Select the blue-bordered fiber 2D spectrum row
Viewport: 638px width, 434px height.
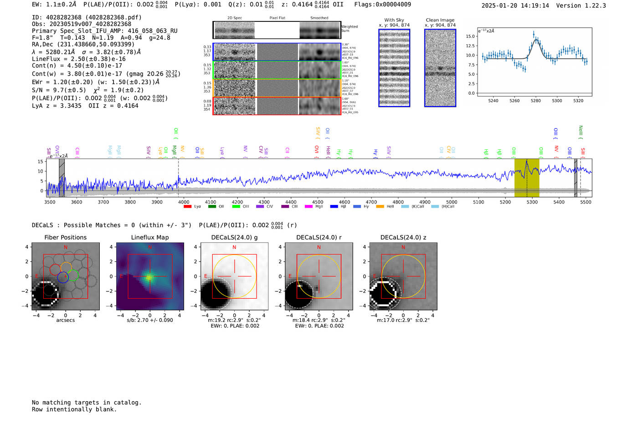click(x=277, y=52)
